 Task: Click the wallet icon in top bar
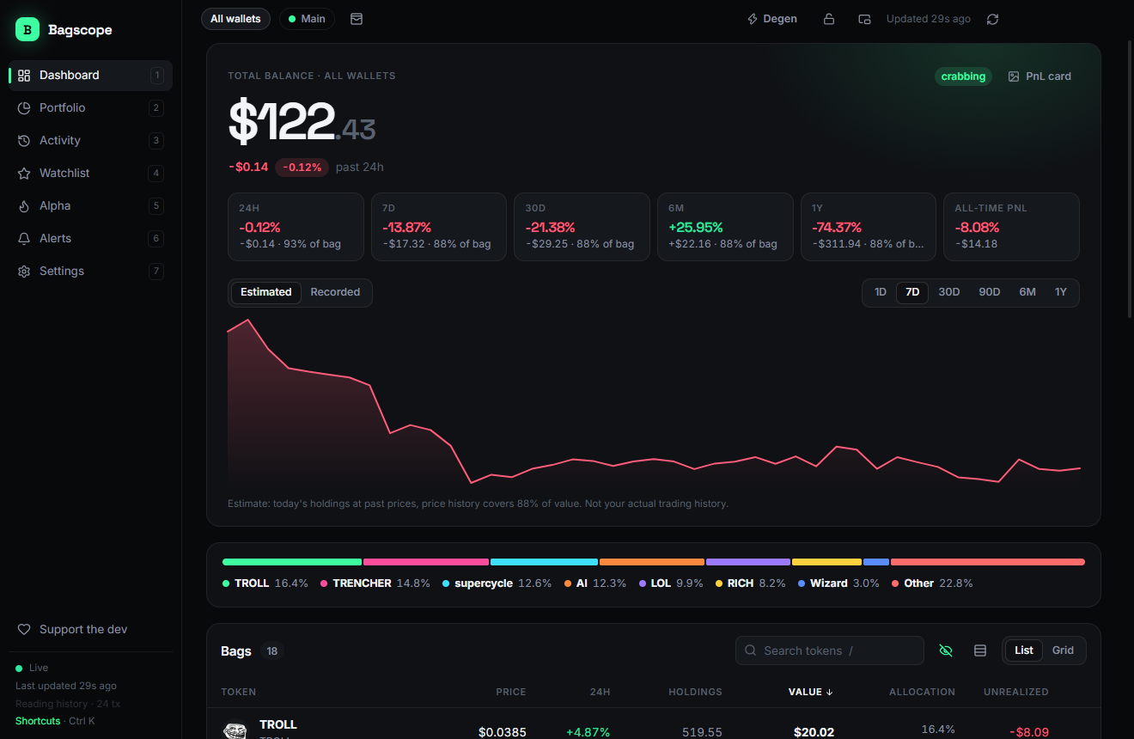point(864,19)
